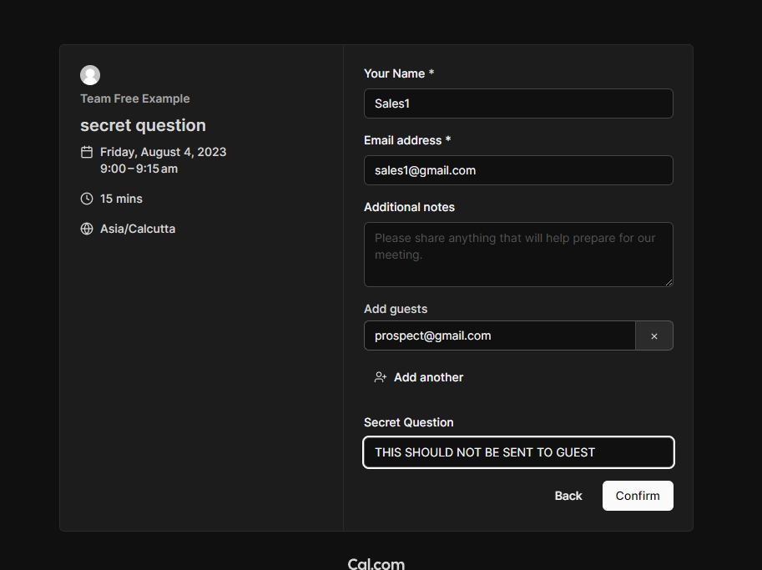Focus the Additional notes text area
The image size is (762, 570).
[518, 254]
